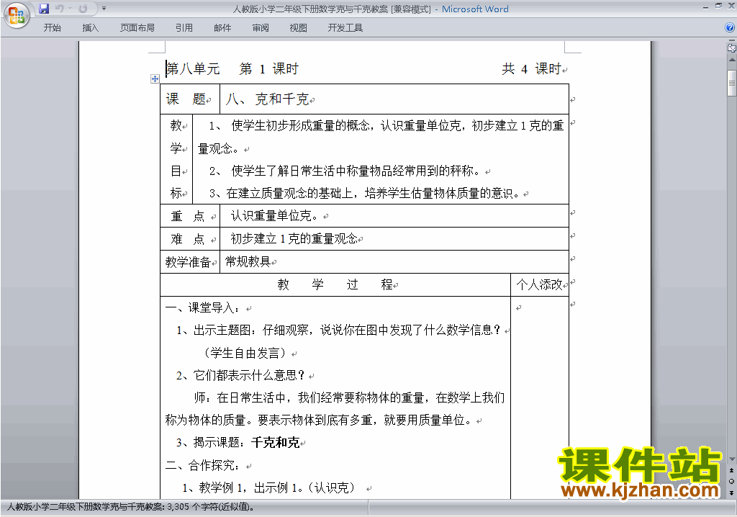Image resolution: width=737 pixels, height=517 pixels.
Task: Click the Redo icon in quick access toolbar
Action: 83,9
